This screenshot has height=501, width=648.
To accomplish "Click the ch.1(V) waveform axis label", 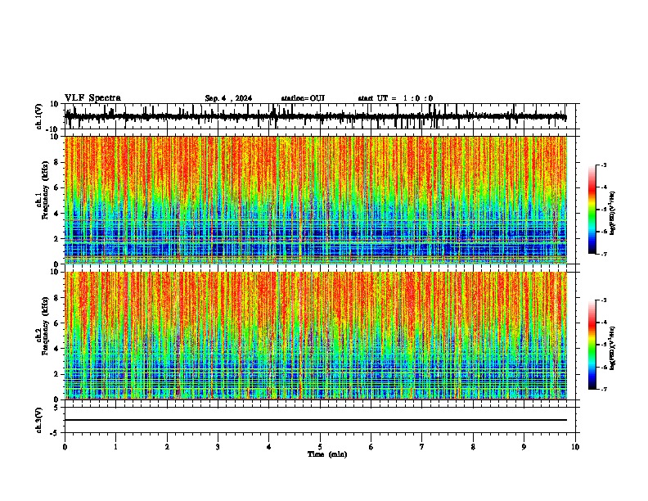I will tap(39, 116).
